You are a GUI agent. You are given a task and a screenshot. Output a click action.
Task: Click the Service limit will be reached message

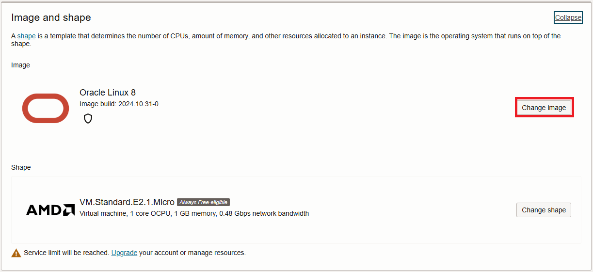[x=66, y=253]
